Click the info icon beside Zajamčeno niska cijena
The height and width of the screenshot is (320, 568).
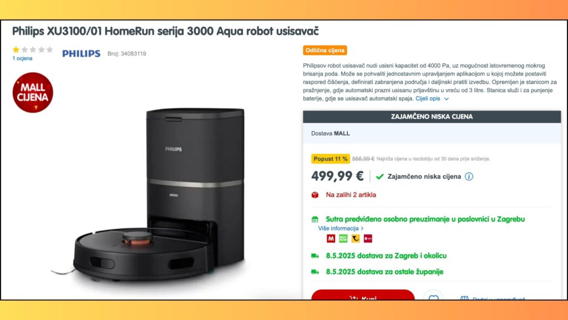[x=469, y=177]
